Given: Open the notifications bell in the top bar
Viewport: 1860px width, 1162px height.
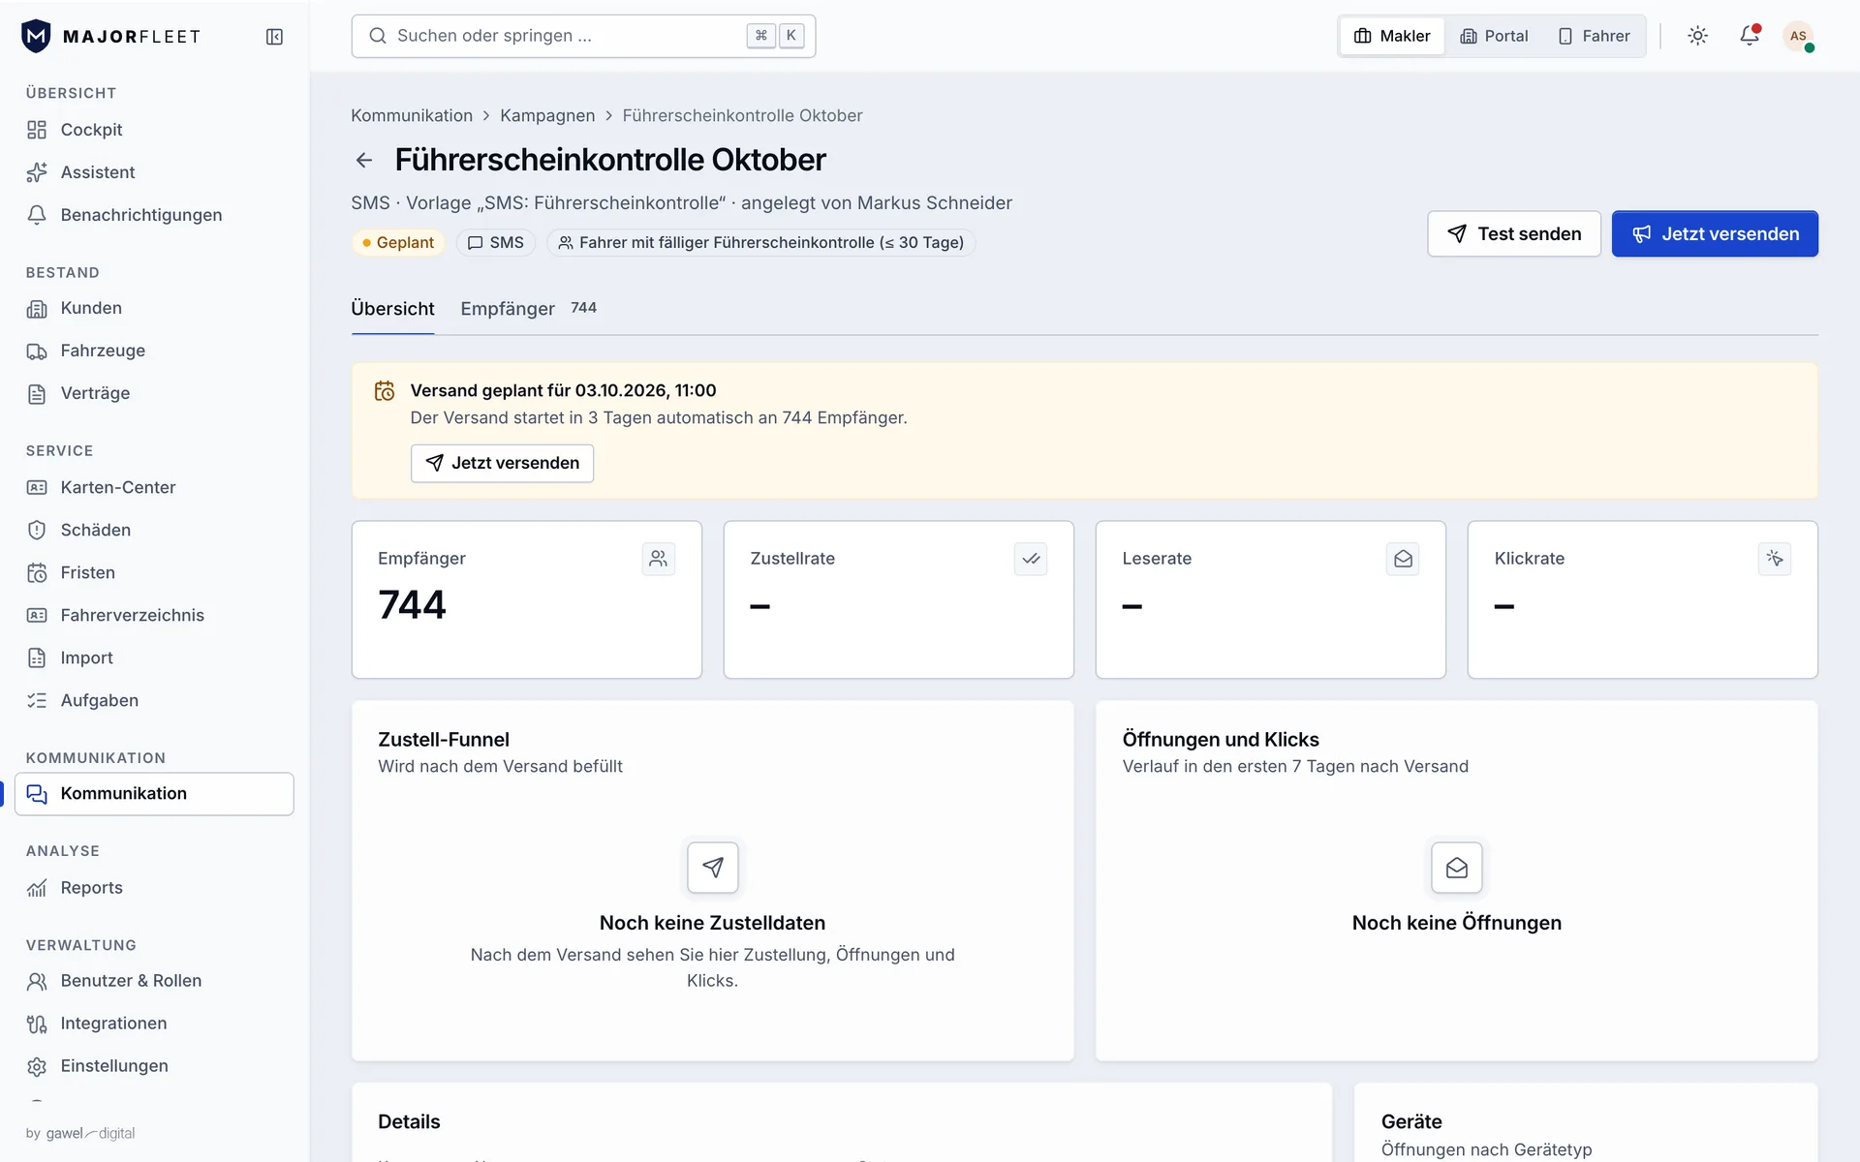Looking at the screenshot, I should (x=1749, y=36).
